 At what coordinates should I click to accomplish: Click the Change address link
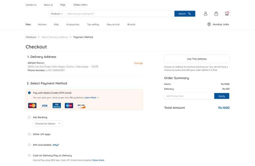(x=138, y=63)
